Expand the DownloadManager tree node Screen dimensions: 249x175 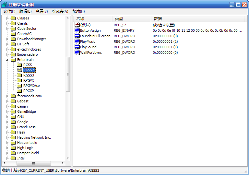pos(7,39)
